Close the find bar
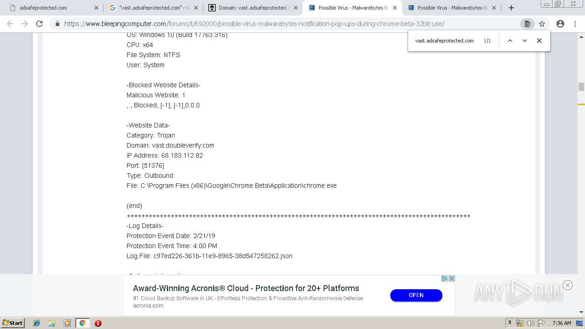Viewport: 585px width, 329px height. point(539,41)
